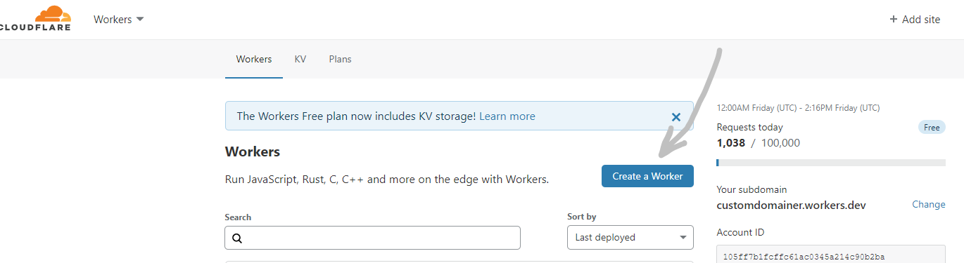This screenshot has height=263, width=964.
Task: Click the Create a Worker button
Action: pyautogui.click(x=647, y=176)
